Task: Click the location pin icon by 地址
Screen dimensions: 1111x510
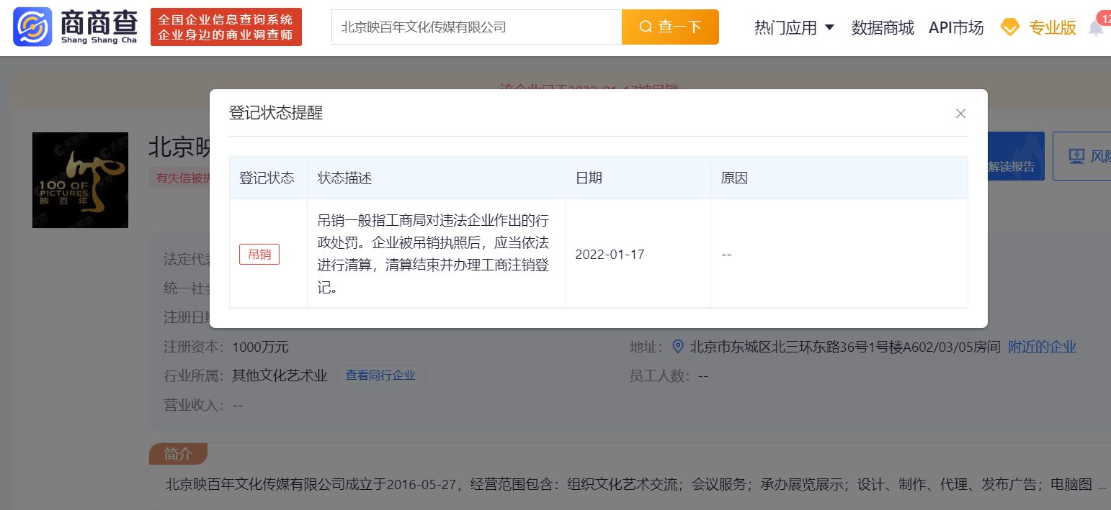Action: pos(677,347)
